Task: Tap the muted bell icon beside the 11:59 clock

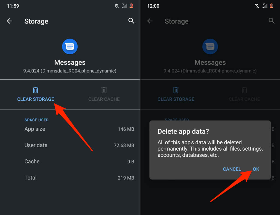Action: coord(116,6)
